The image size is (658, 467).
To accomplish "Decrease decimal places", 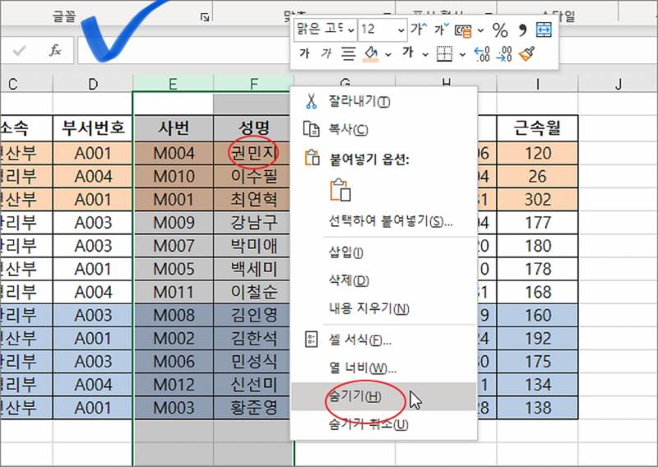I will 504,54.
